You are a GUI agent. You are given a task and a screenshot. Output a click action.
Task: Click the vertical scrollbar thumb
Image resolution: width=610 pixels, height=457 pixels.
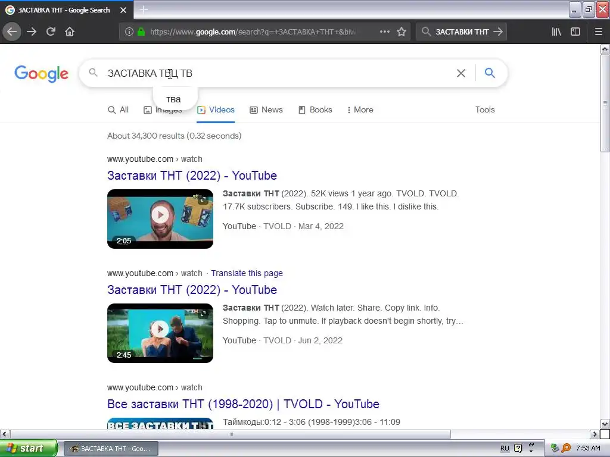pos(605,104)
